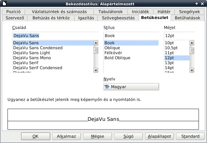Select 12pt in the size list
This screenshot has width=207, height=143.
click(x=177, y=58)
